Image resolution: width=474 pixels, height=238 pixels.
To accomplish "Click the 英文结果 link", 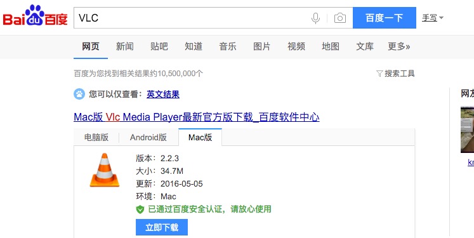I will pyautogui.click(x=163, y=94).
